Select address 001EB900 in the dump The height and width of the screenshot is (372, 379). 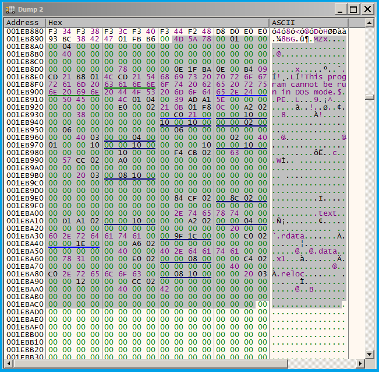tap(24, 92)
